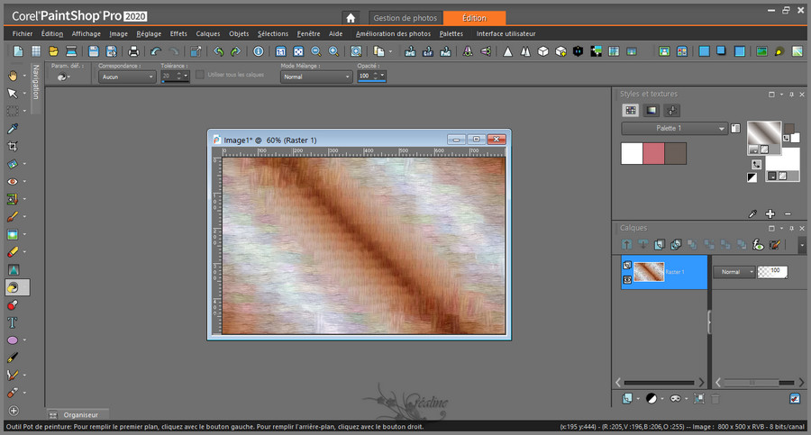Open the Correspondance dropdown

(x=127, y=77)
